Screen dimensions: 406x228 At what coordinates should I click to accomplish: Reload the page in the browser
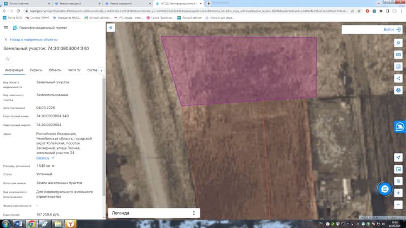tap(18, 11)
